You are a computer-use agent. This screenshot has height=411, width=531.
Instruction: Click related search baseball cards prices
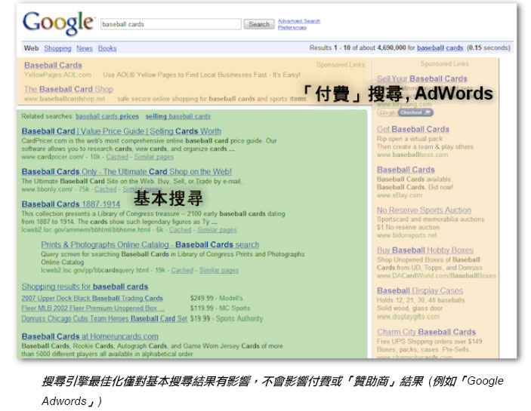(107, 116)
